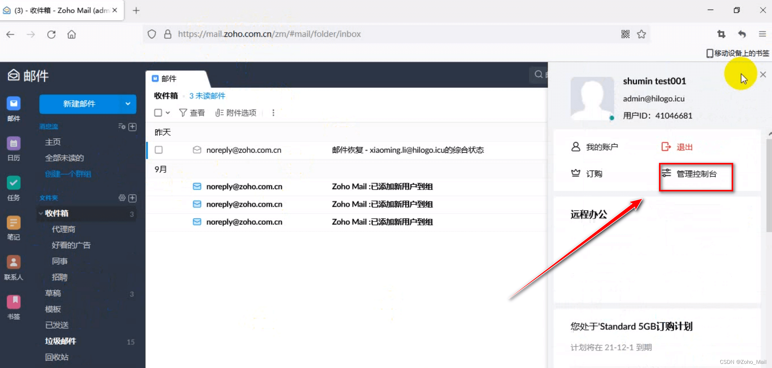
Task: Click the profile avatar picture
Action: [x=592, y=98]
